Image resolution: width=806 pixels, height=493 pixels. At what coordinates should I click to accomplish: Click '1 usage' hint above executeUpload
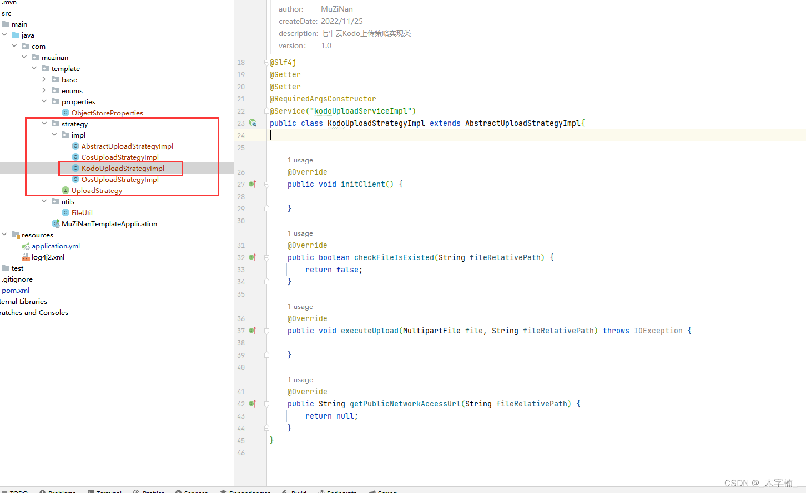300,307
